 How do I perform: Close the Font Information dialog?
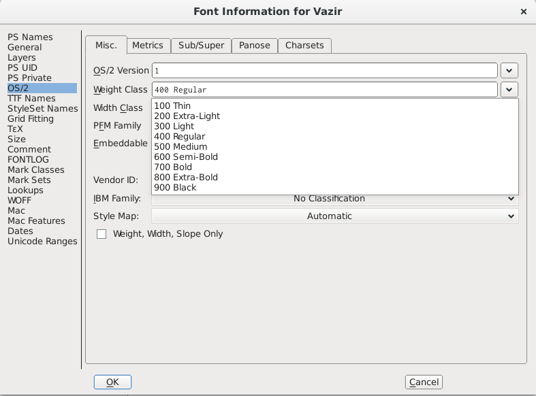pyautogui.click(x=523, y=12)
